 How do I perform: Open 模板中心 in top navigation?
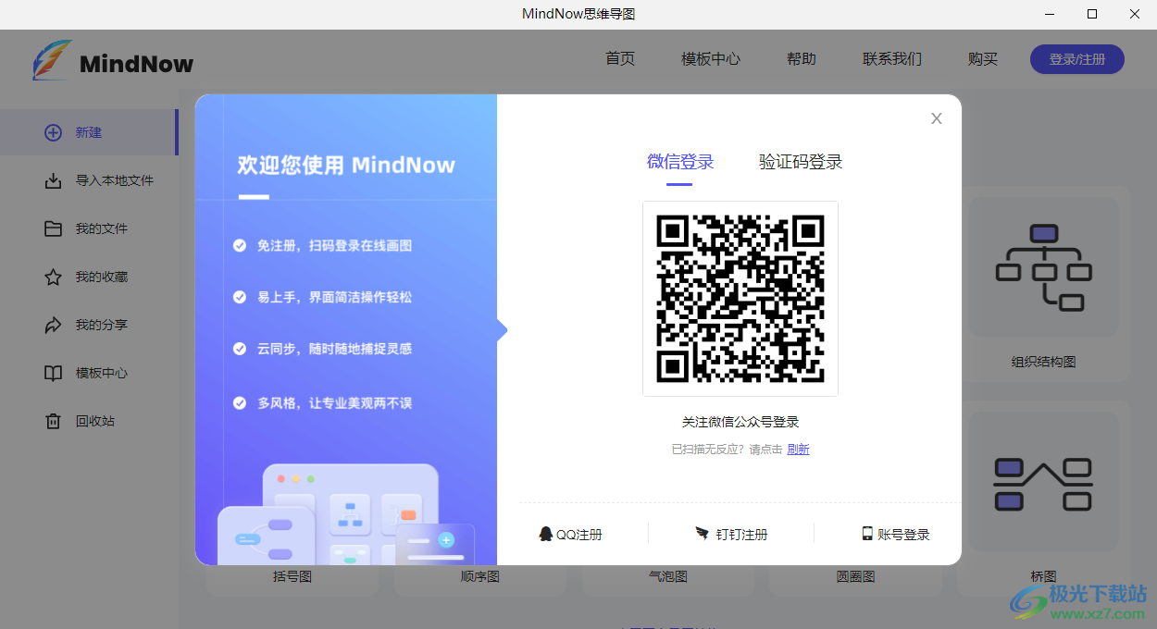pyautogui.click(x=711, y=59)
